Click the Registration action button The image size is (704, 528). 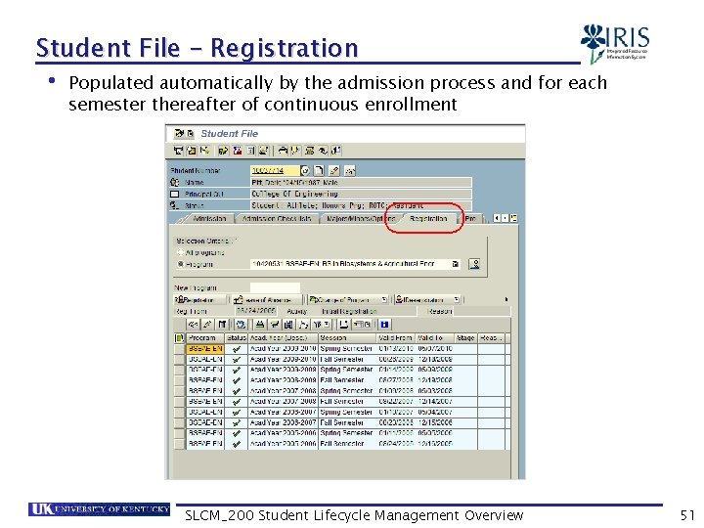[x=200, y=299]
